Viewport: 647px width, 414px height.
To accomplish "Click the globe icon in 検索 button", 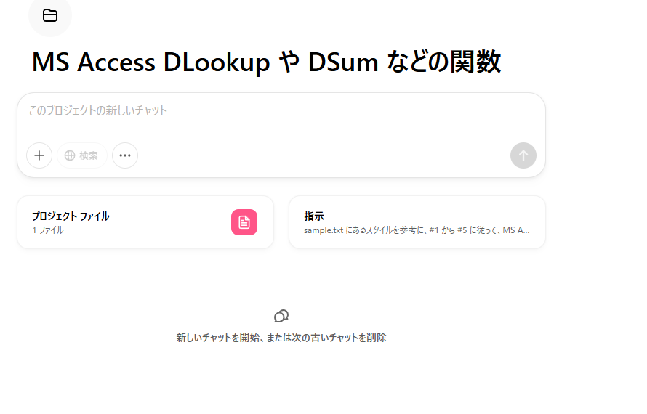I will pyautogui.click(x=70, y=155).
